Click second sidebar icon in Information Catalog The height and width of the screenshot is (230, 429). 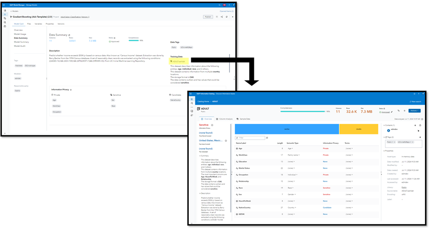tap(192, 104)
